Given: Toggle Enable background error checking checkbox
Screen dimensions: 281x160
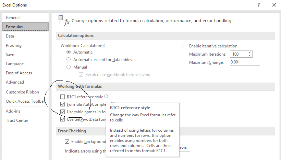Looking at the screenshot, I should click(x=67, y=142).
